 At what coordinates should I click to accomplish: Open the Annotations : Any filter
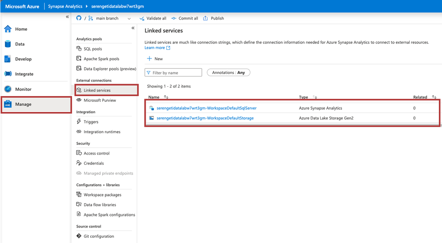[229, 73]
